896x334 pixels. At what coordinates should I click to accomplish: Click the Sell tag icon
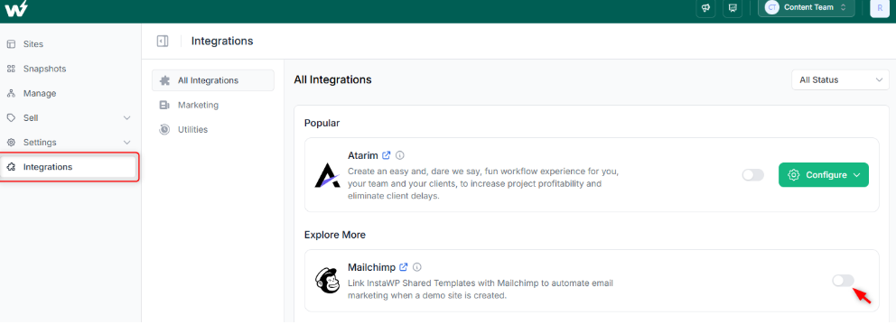(x=11, y=117)
